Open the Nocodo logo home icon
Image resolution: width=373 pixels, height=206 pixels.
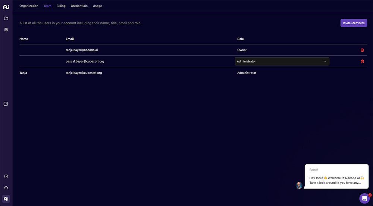[x=6, y=7]
